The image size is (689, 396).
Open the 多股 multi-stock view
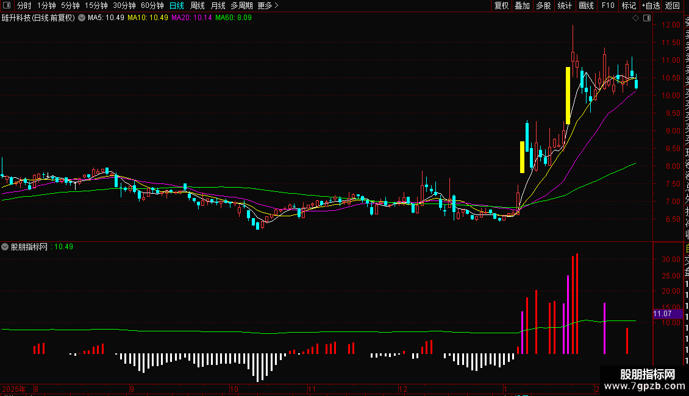point(543,5)
